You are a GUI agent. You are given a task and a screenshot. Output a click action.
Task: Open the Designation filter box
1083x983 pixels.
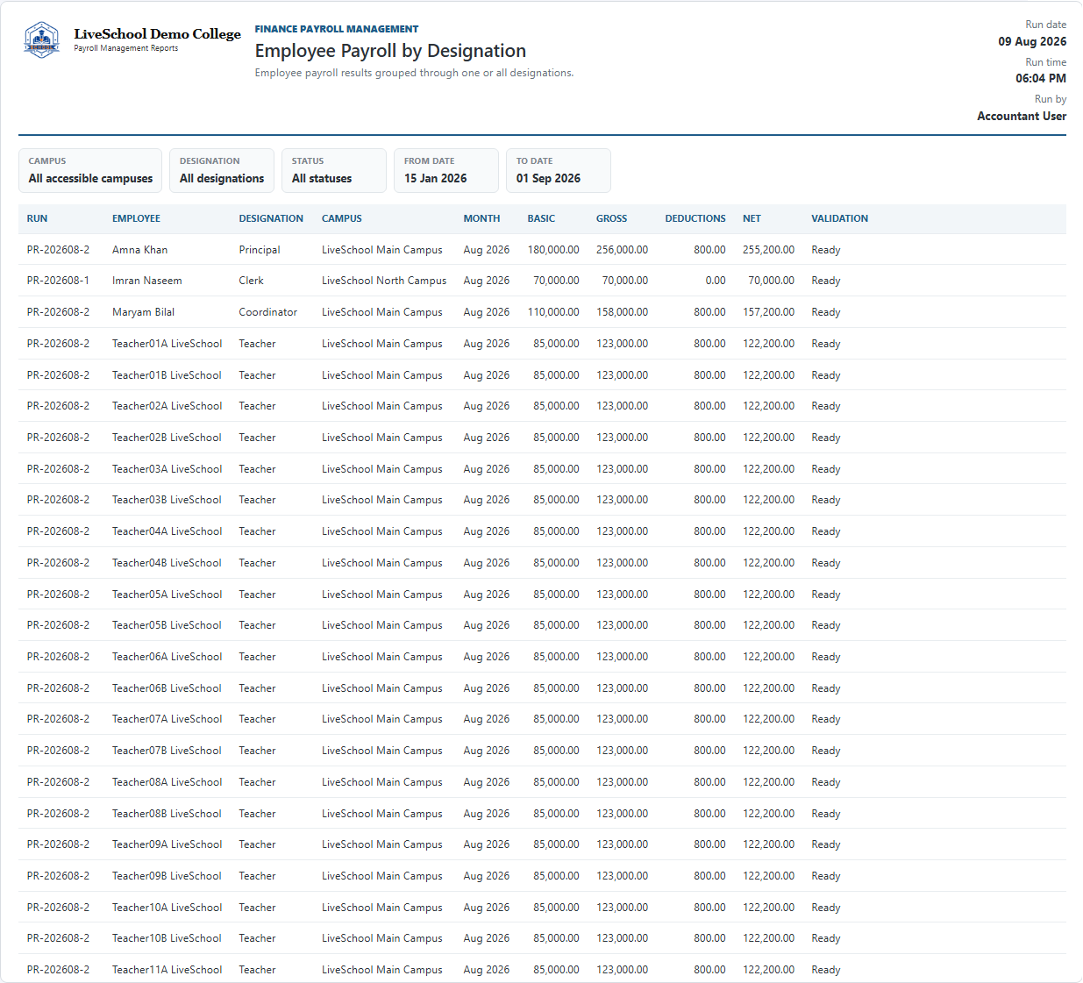coord(222,170)
